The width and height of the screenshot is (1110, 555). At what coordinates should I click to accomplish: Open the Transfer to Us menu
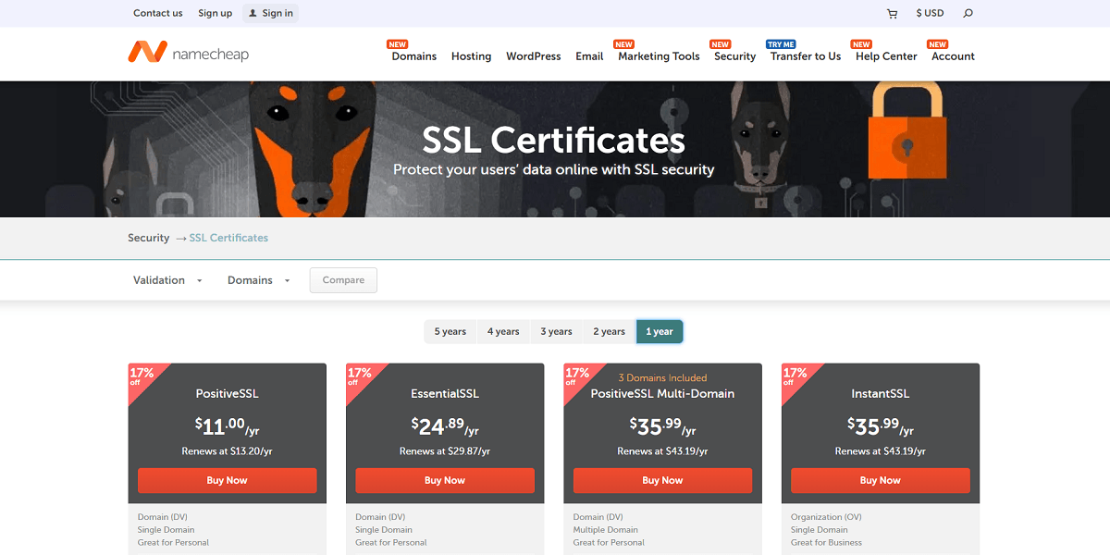pyautogui.click(x=806, y=56)
